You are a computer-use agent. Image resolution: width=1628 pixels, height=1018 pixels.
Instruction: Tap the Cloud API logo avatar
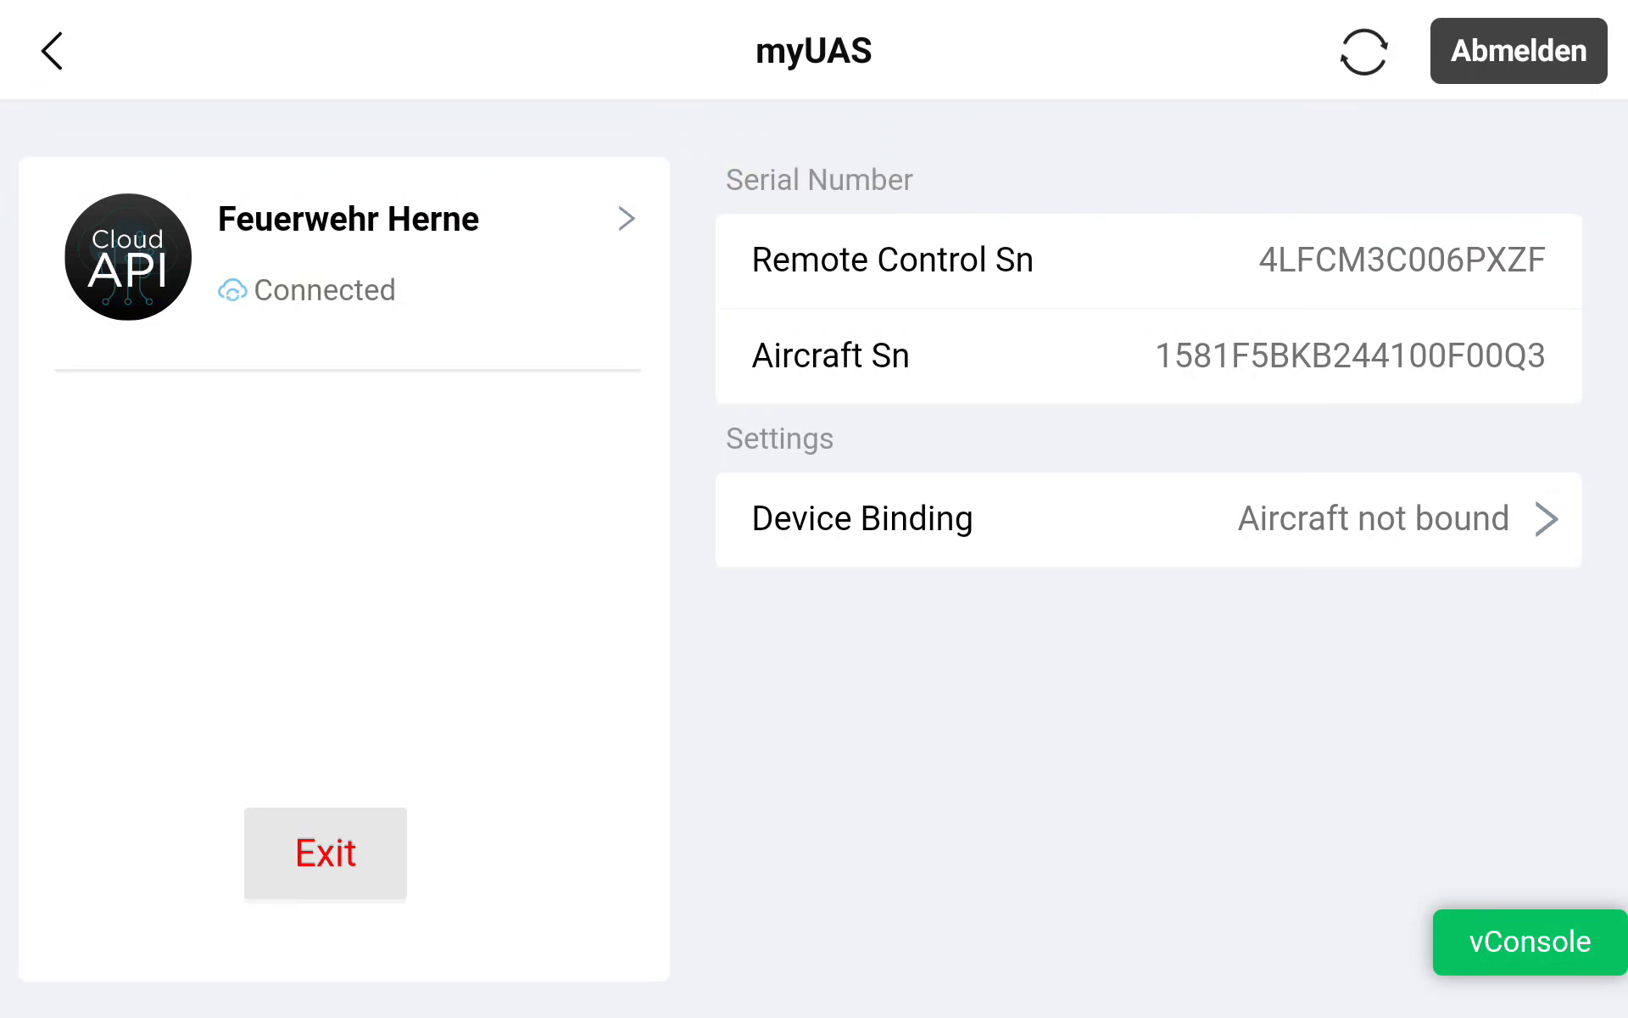click(128, 257)
